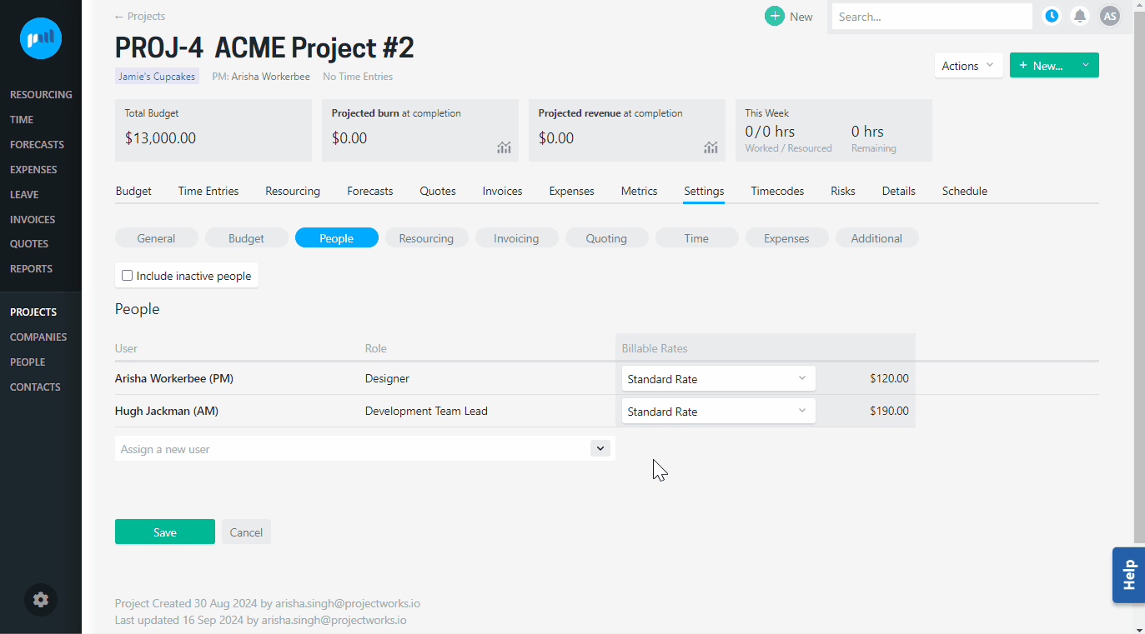Open Hugh Jackman's billable rate dropdown
The image size is (1145, 634).
pyautogui.click(x=717, y=412)
